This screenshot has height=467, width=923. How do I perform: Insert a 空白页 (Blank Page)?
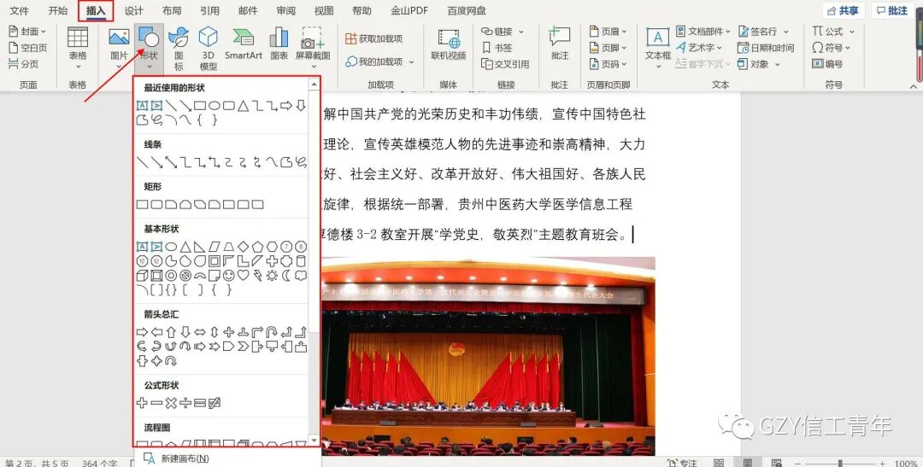[x=27, y=48]
